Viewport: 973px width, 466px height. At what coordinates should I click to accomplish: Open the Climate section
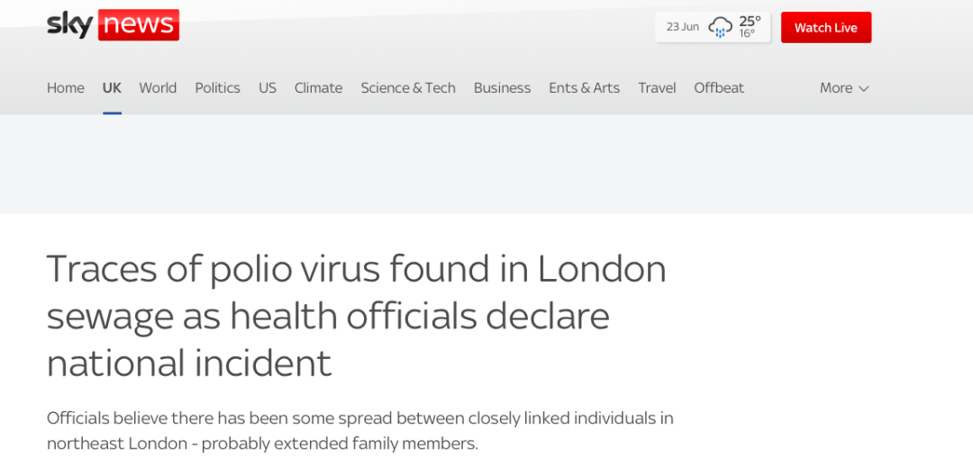pyautogui.click(x=318, y=87)
